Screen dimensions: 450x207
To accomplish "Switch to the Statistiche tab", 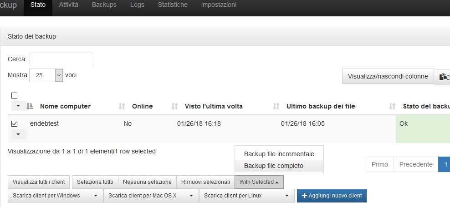I will click(x=173, y=5).
